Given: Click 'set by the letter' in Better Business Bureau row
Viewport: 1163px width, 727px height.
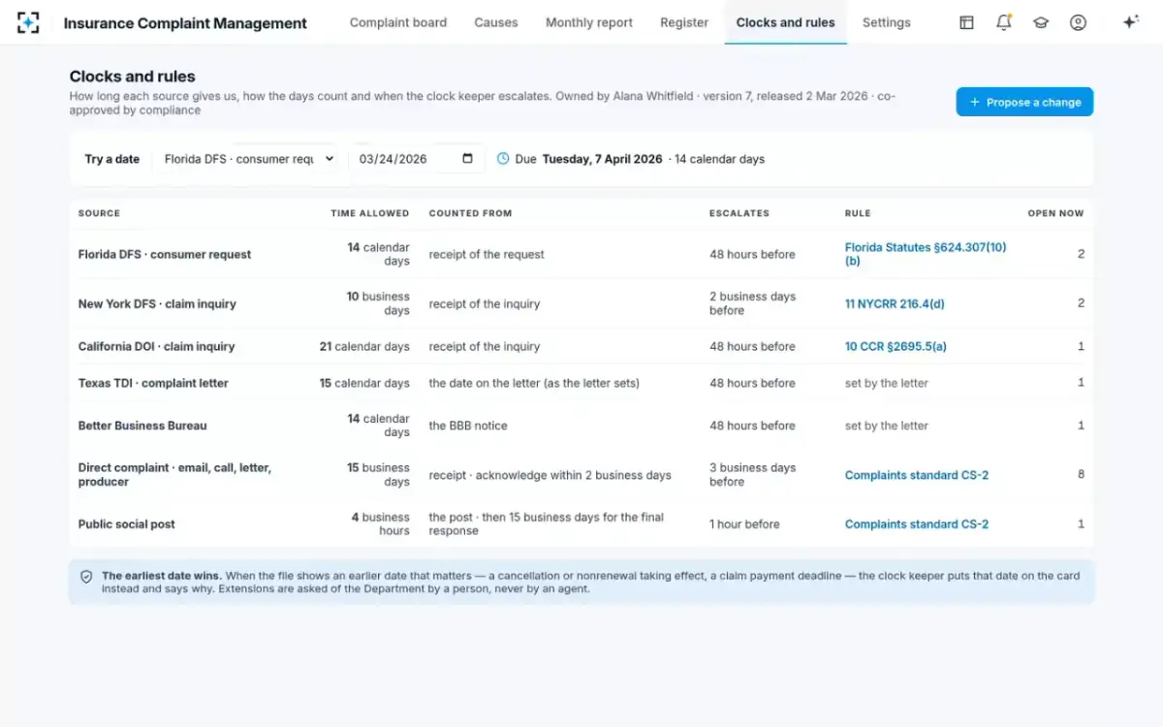Looking at the screenshot, I should click(x=887, y=426).
